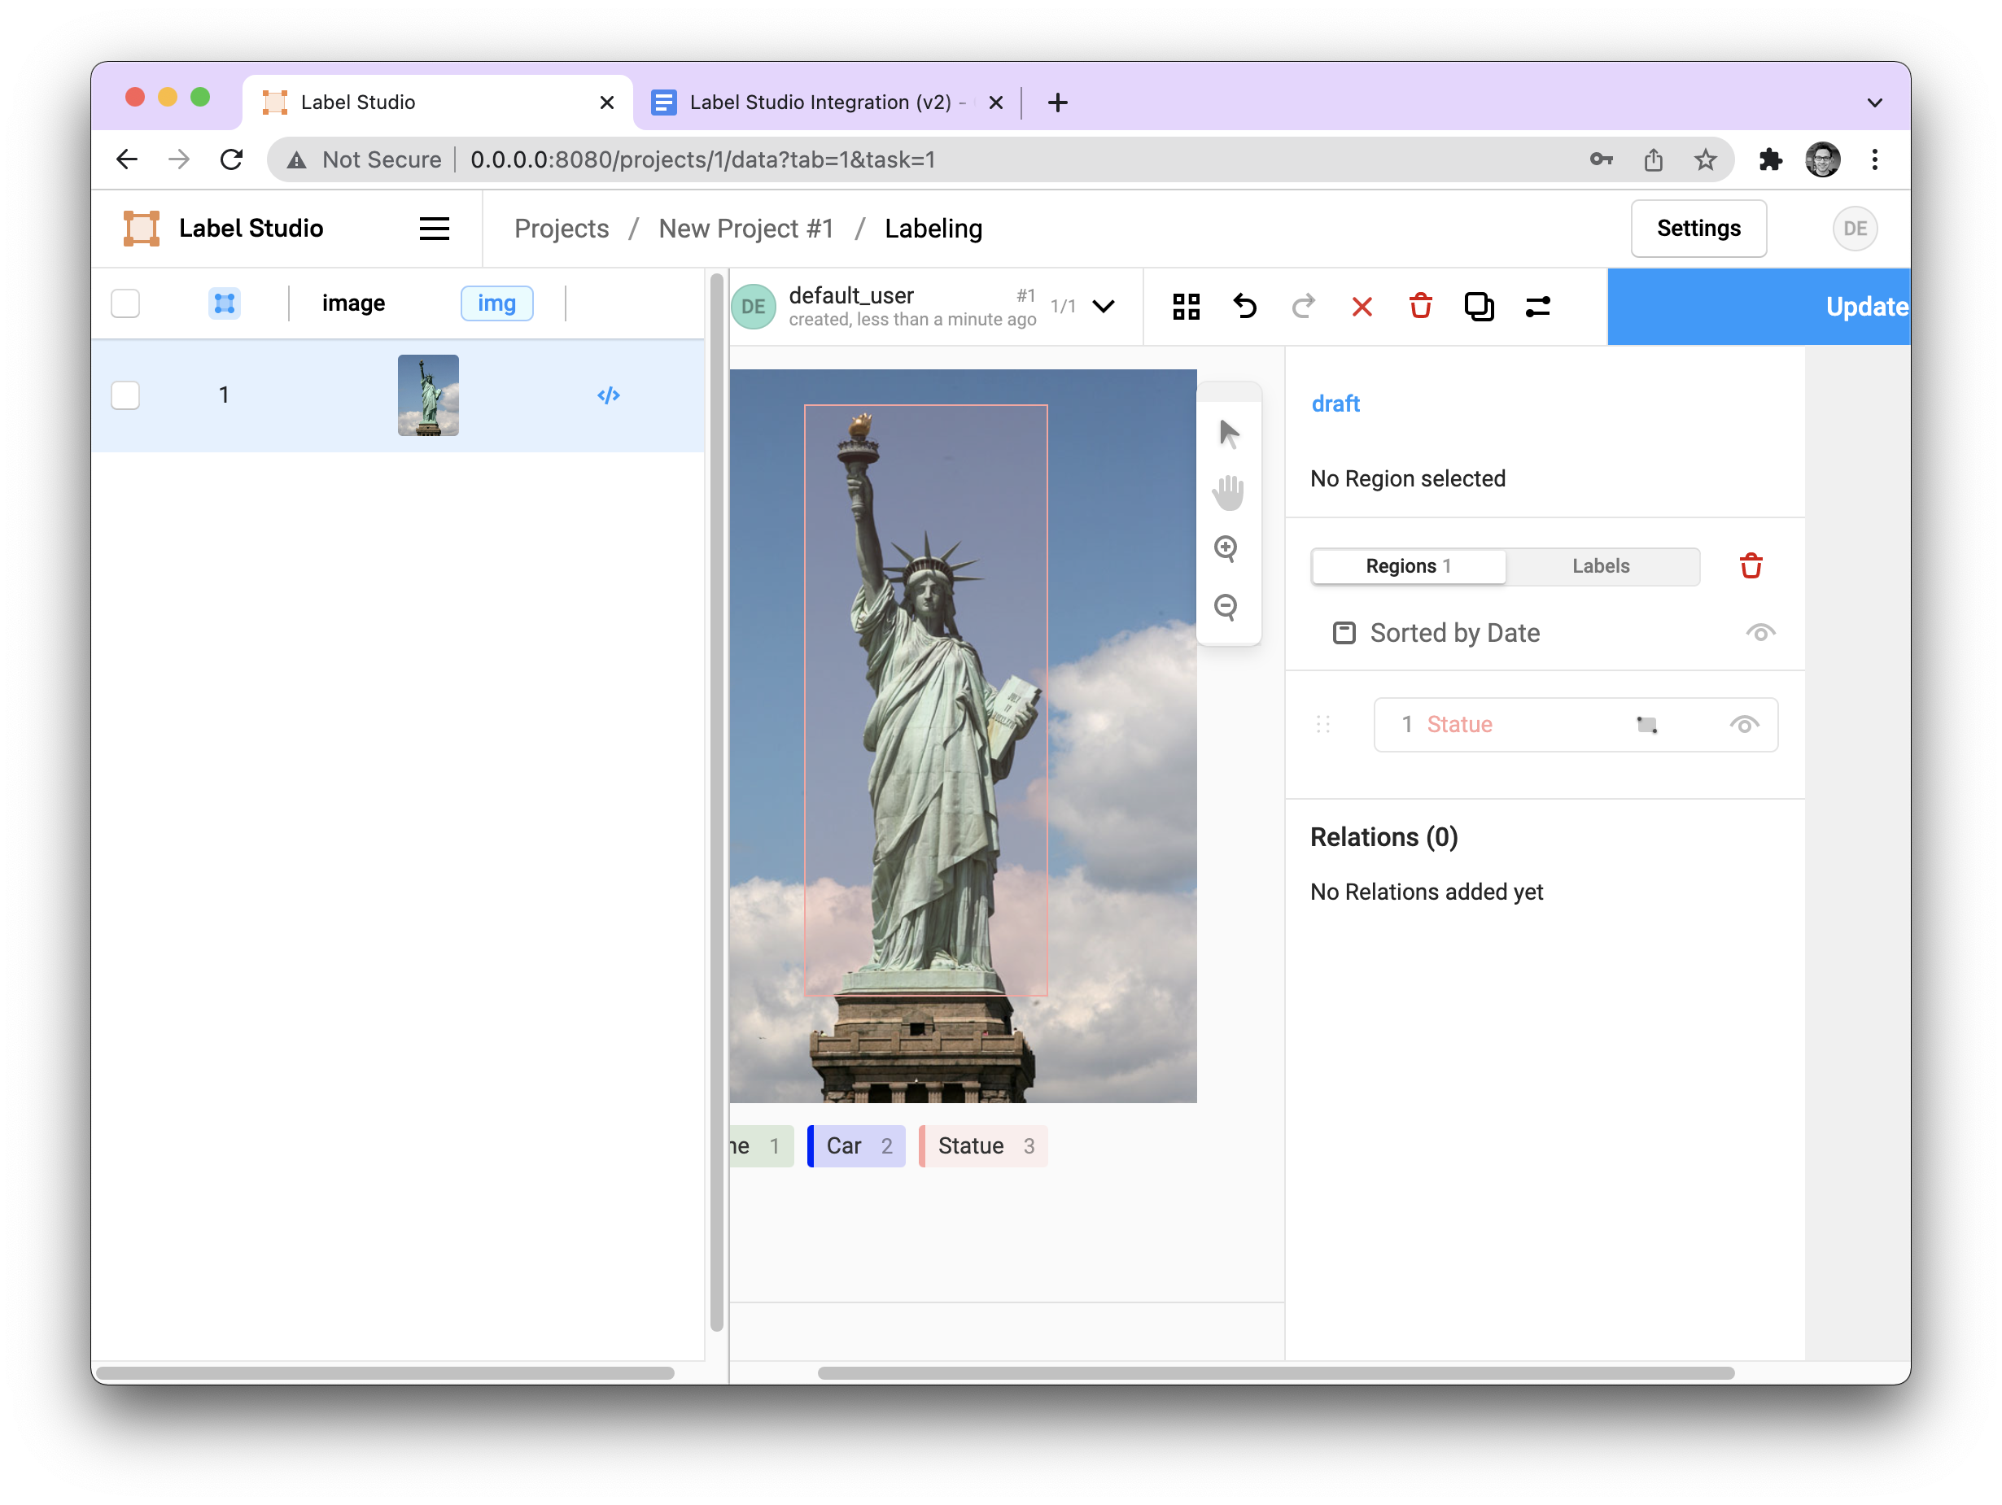Click the Update button

pos(1866,305)
